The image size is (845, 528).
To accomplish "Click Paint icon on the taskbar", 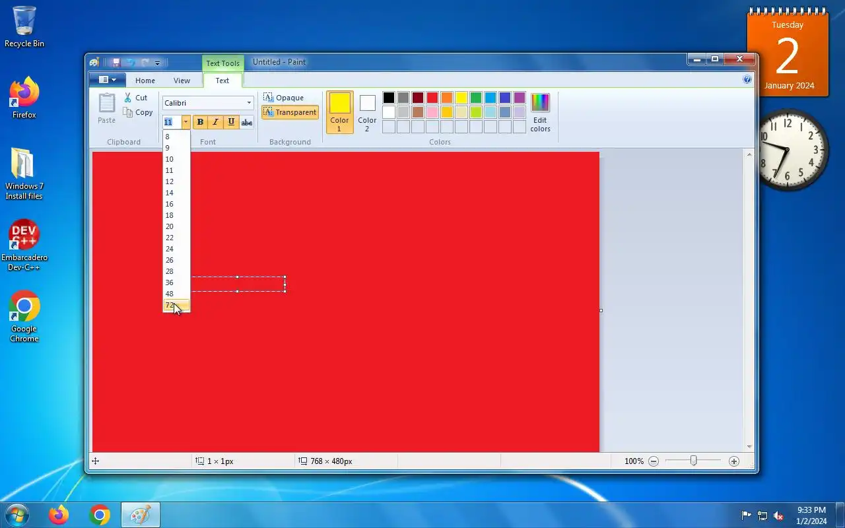I will pyautogui.click(x=141, y=515).
